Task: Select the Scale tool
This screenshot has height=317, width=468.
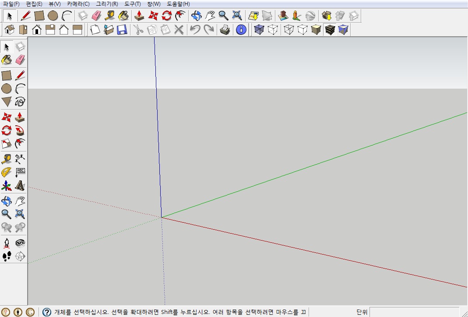Action: tap(7, 144)
